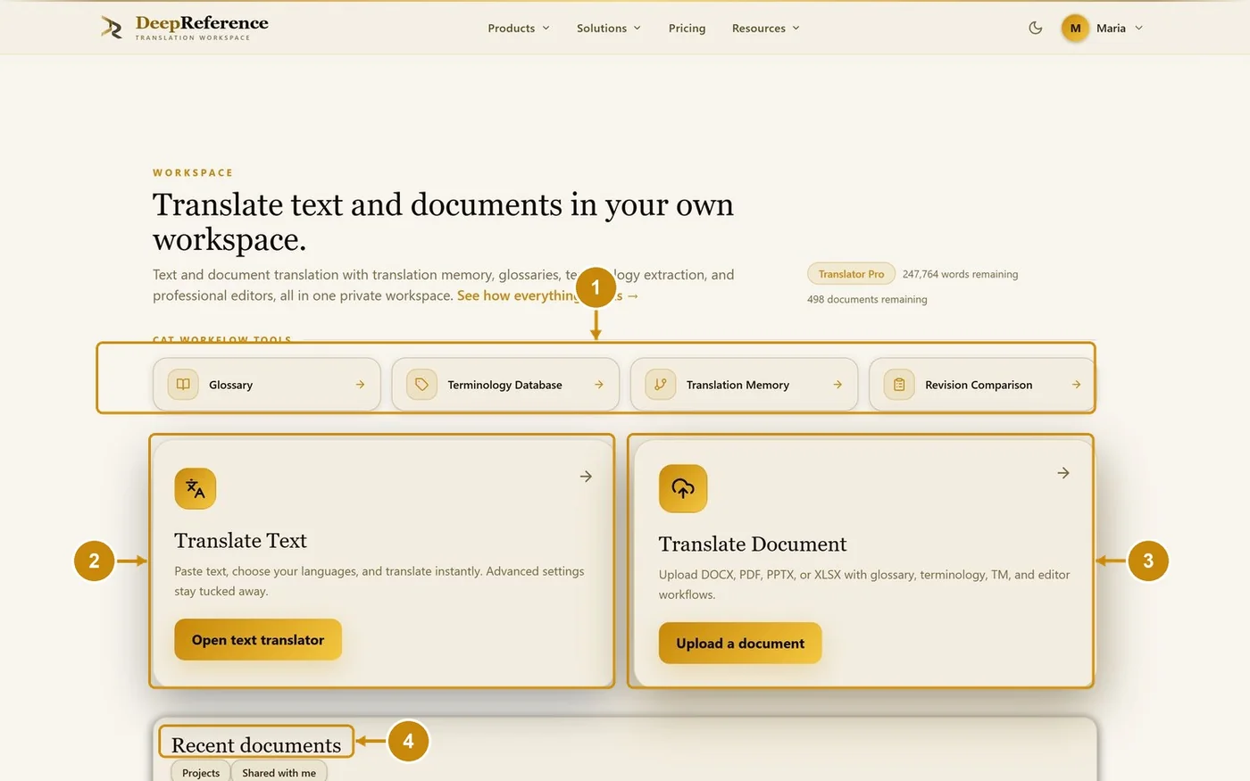Expand the Maria account chevron
The height and width of the screenshot is (781, 1250).
tap(1138, 28)
